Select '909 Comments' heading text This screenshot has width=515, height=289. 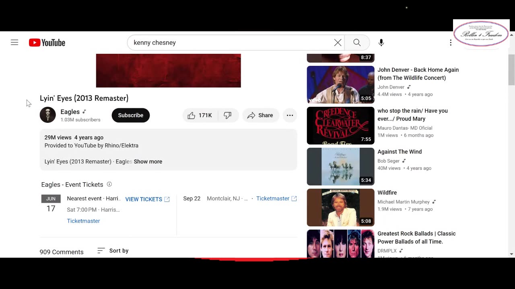coord(62,252)
